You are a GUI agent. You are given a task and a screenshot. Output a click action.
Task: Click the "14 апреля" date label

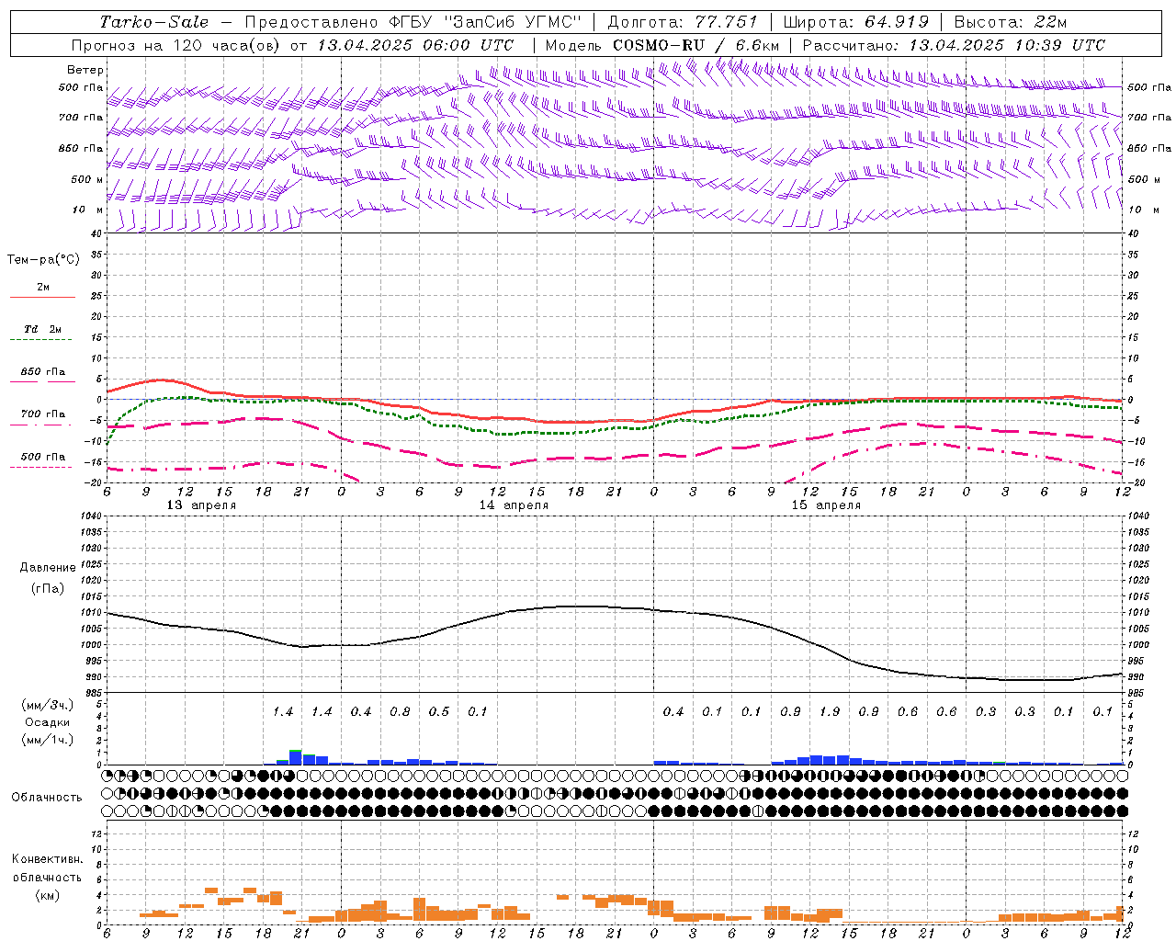point(514,505)
